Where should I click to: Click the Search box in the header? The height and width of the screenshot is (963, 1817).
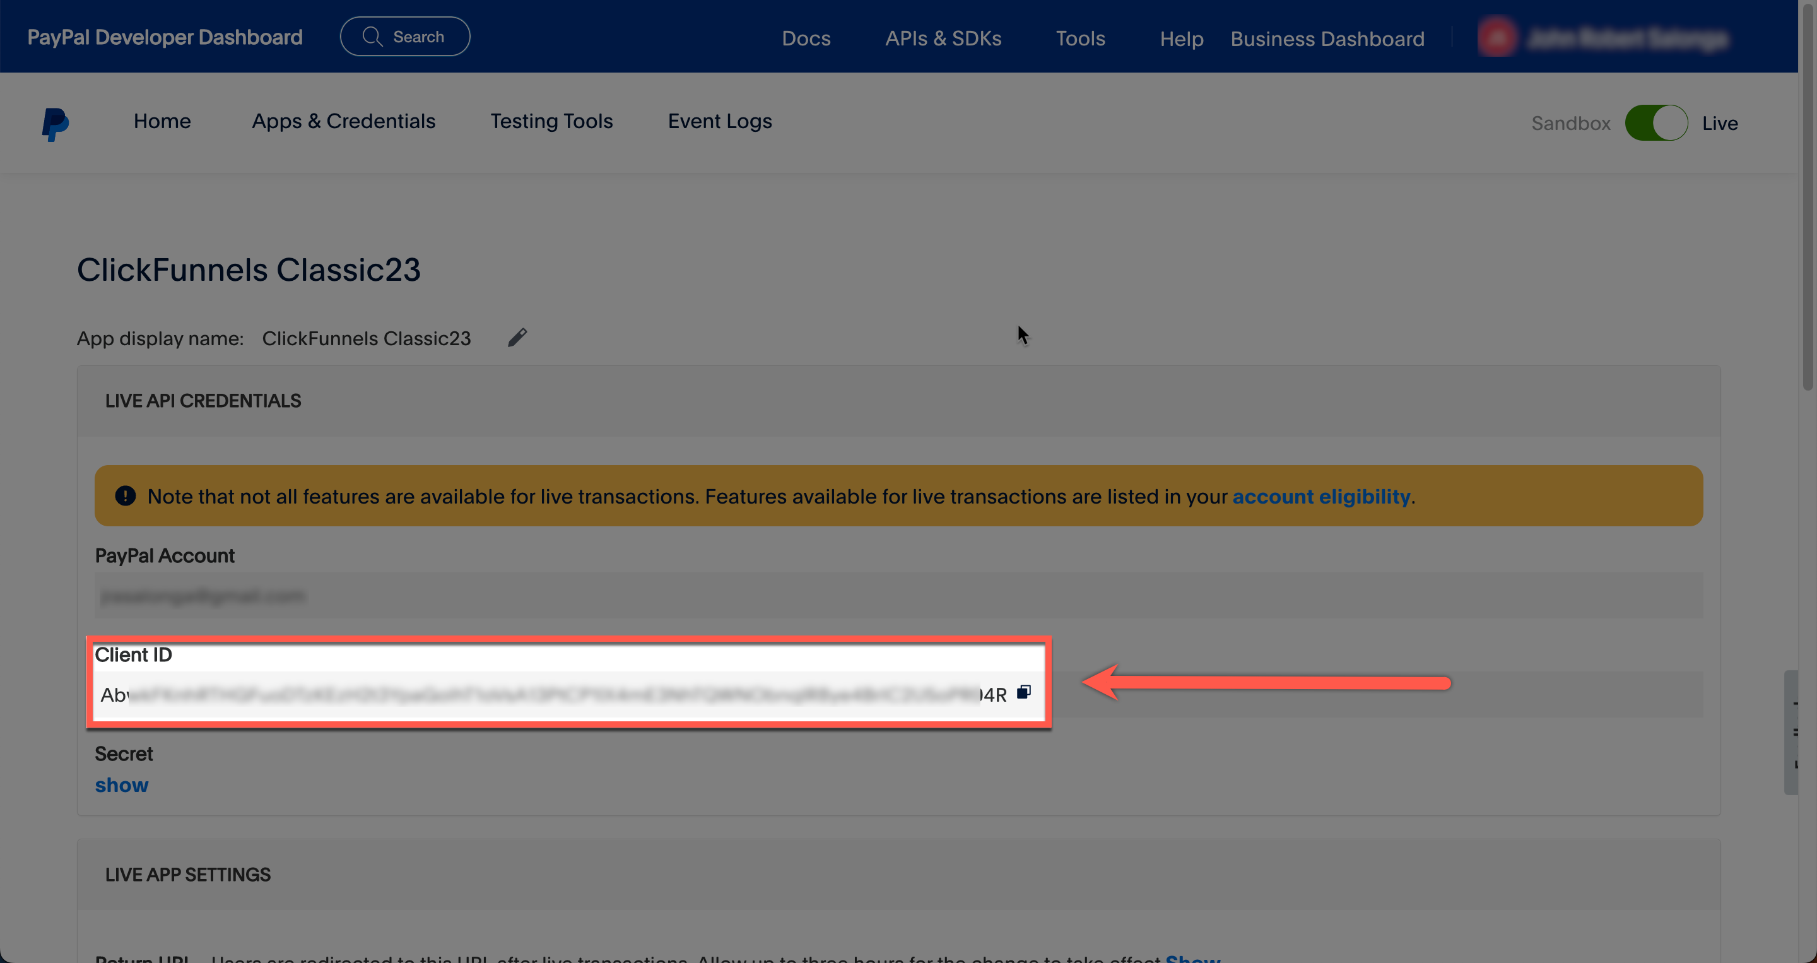tap(405, 37)
